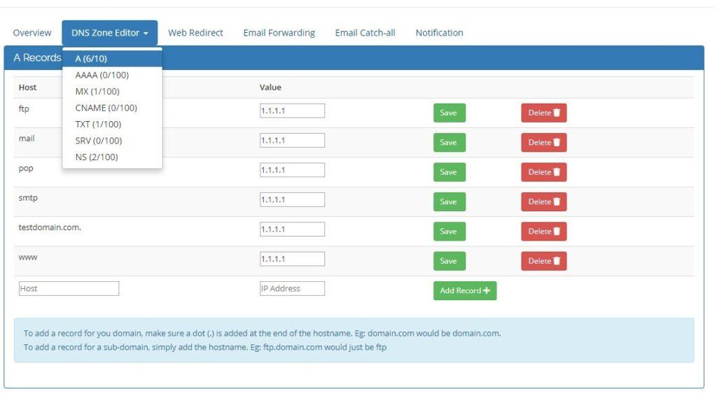Save the www record

tap(449, 261)
